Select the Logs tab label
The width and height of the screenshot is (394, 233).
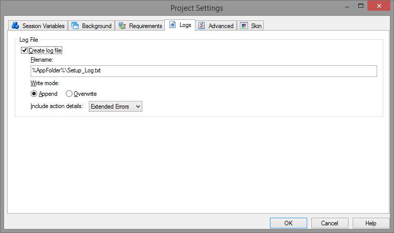185,25
